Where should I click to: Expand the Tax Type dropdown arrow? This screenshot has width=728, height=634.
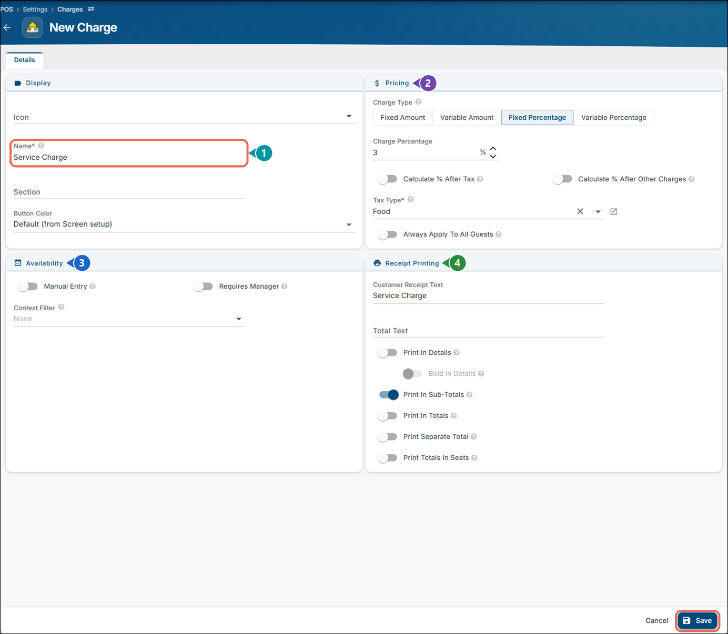[598, 212]
